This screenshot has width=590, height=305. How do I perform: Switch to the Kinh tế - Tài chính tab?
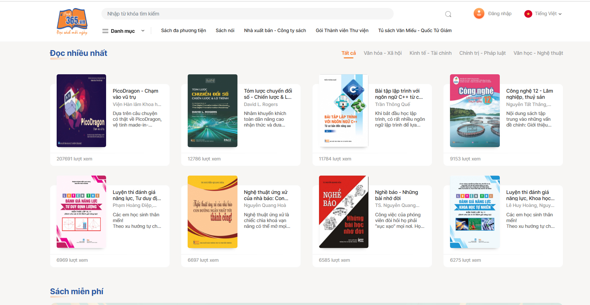point(431,53)
